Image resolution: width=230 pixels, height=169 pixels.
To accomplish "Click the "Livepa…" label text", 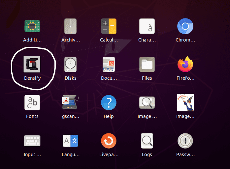I will tap(109, 155).
